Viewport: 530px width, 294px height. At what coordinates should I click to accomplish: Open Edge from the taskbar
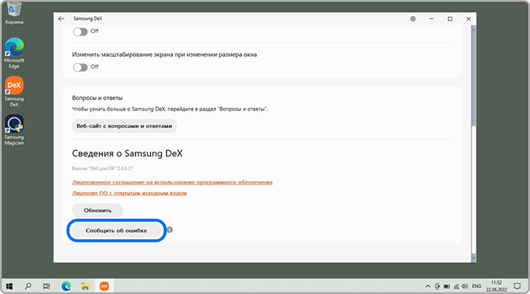66,286
